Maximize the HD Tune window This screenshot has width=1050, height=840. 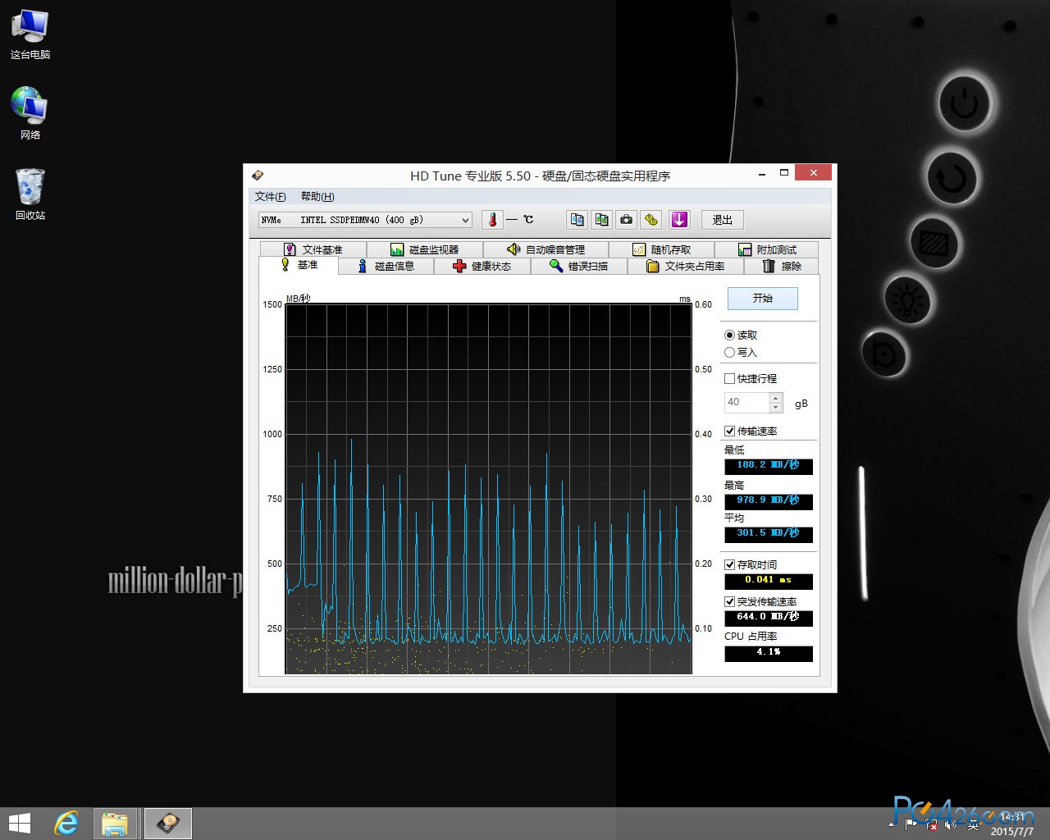coord(784,173)
